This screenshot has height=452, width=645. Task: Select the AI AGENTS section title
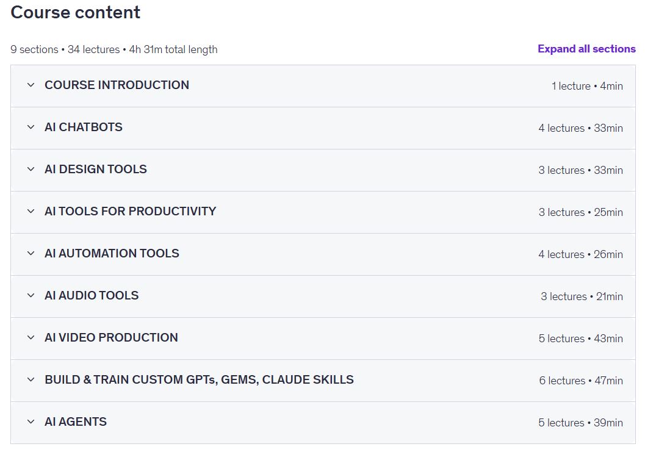coord(76,422)
